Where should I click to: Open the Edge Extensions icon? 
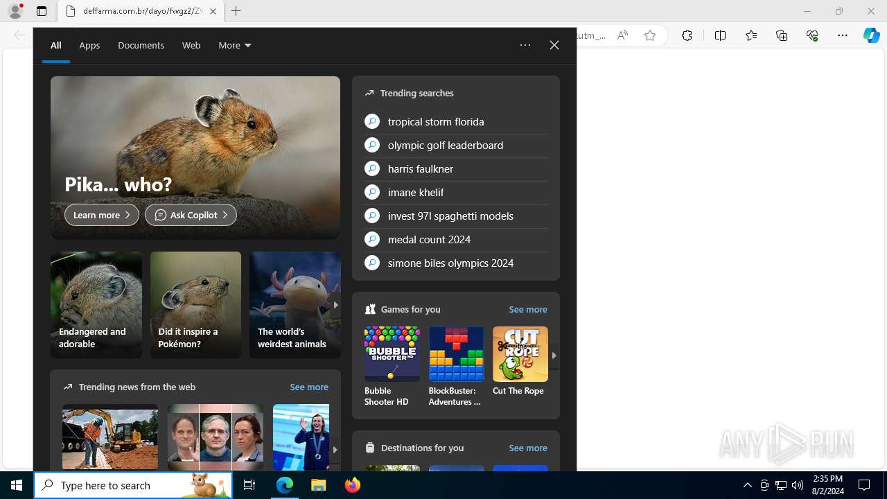[x=687, y=35]
